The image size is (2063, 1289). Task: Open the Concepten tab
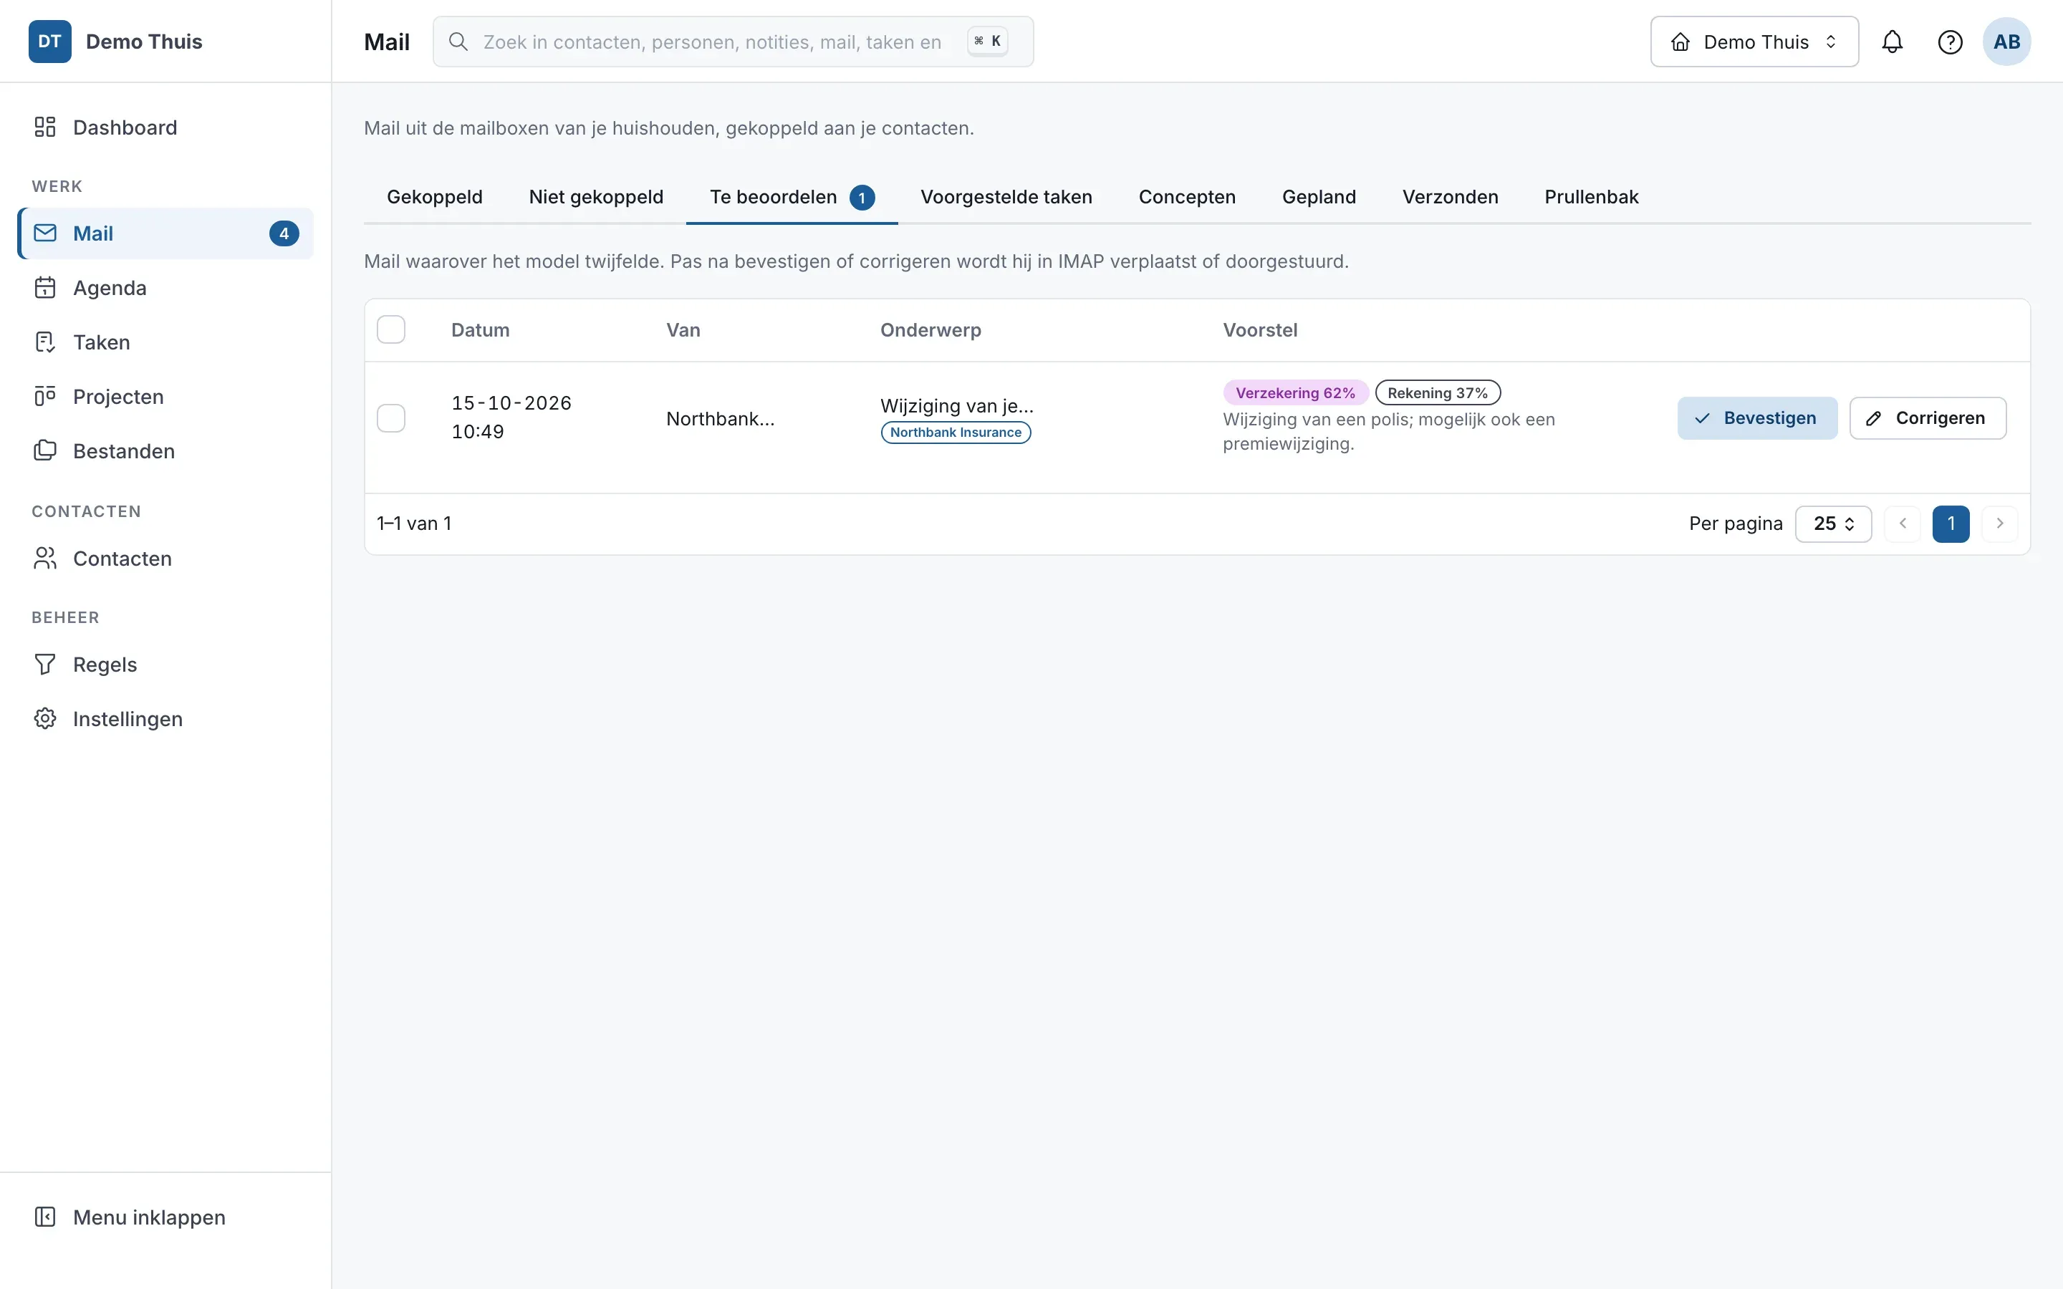click(1187, 197)
